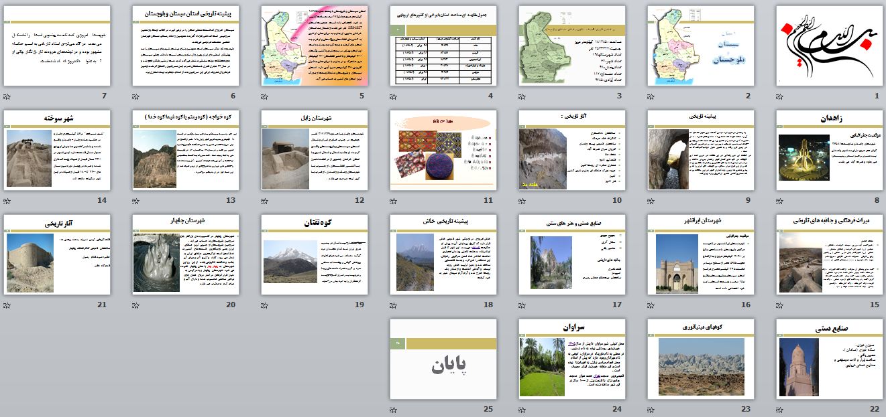Play the animation star below slide 15
Screen dimensions: 886x417
pos(779,306)
